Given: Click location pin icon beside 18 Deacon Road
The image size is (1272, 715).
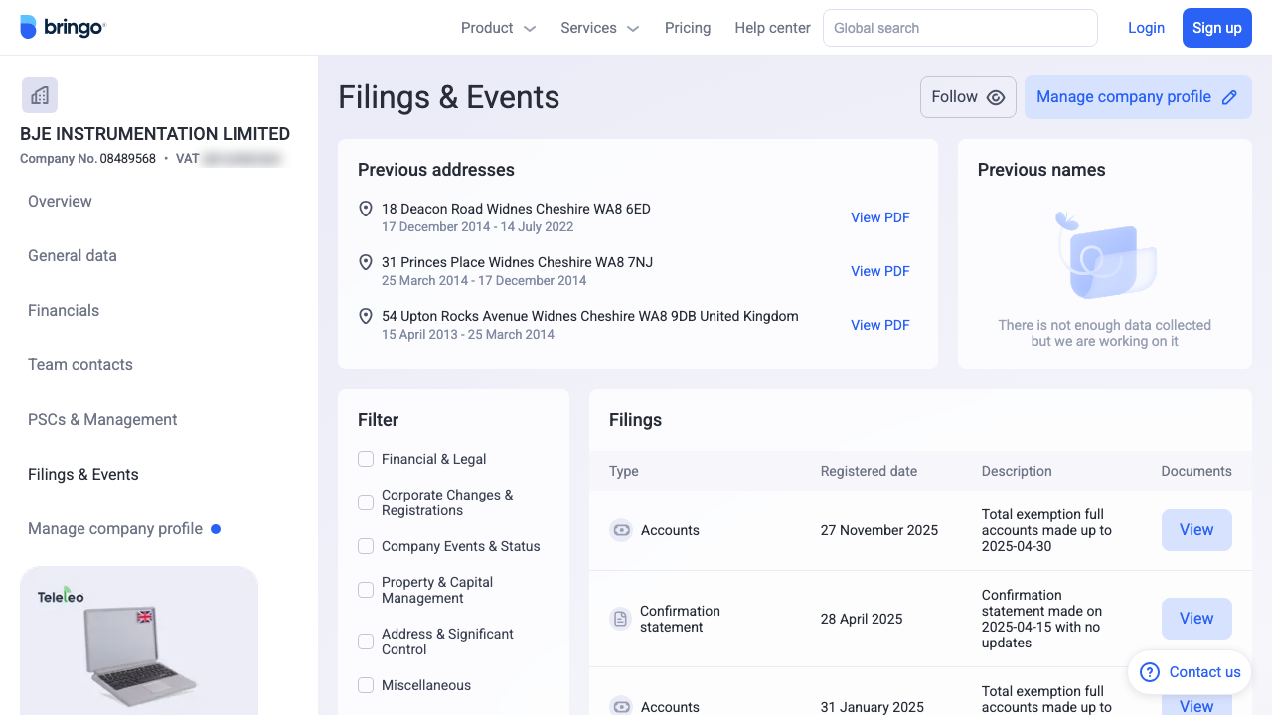Looking at the screenshot, I should (366, 210).
